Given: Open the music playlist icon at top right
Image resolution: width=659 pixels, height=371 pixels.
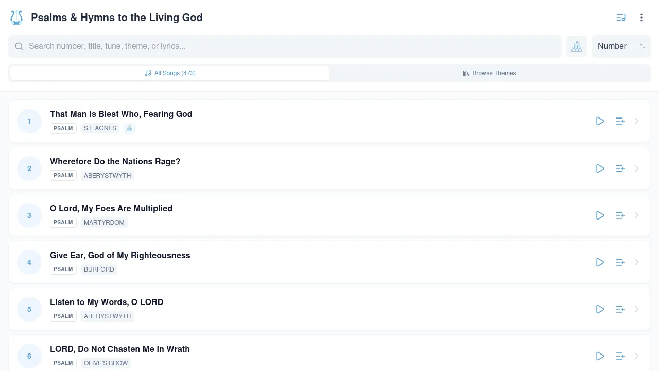Looking at the screenshot, I should pyautogui.click(x=621, y=18).
